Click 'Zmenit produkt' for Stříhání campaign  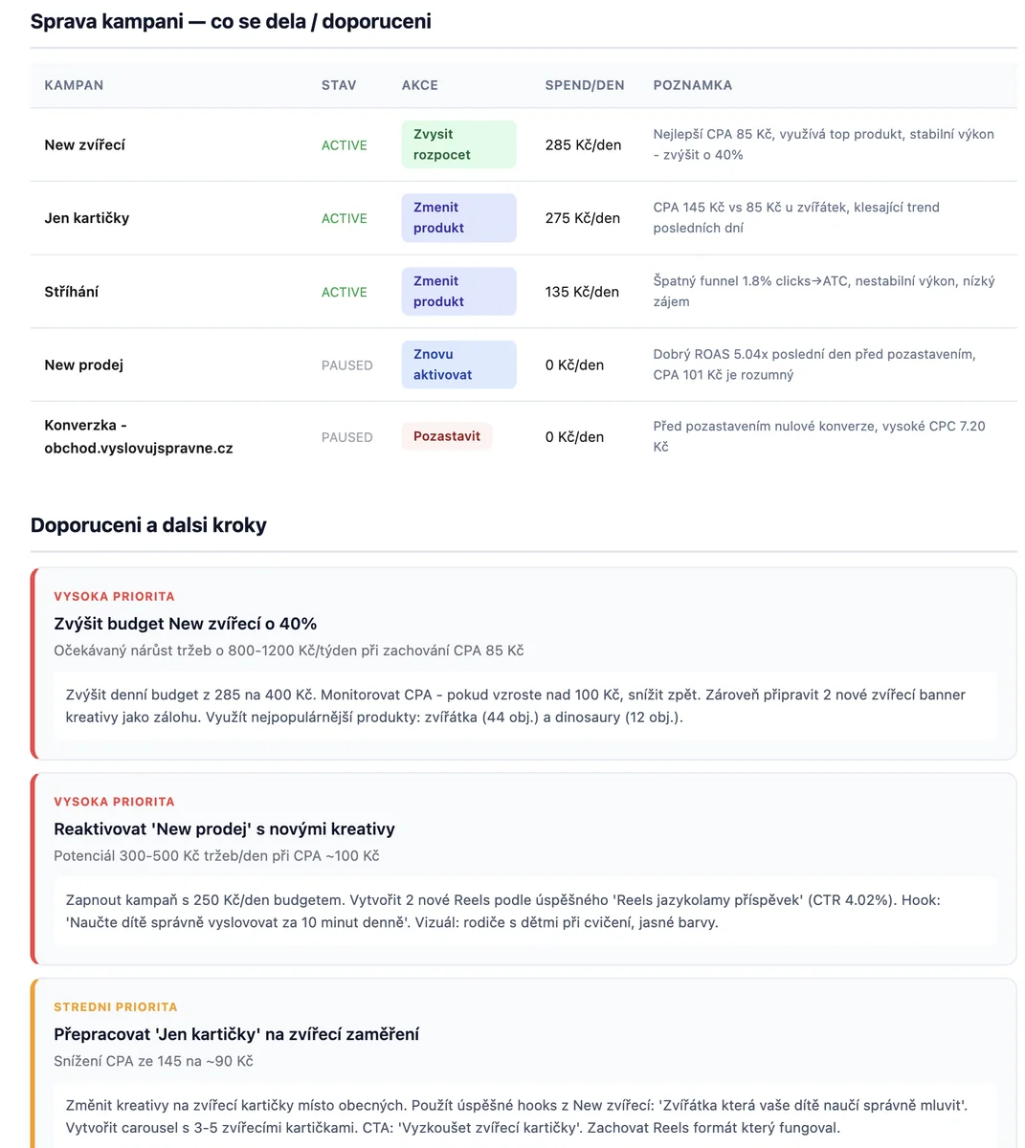[458, 291]
